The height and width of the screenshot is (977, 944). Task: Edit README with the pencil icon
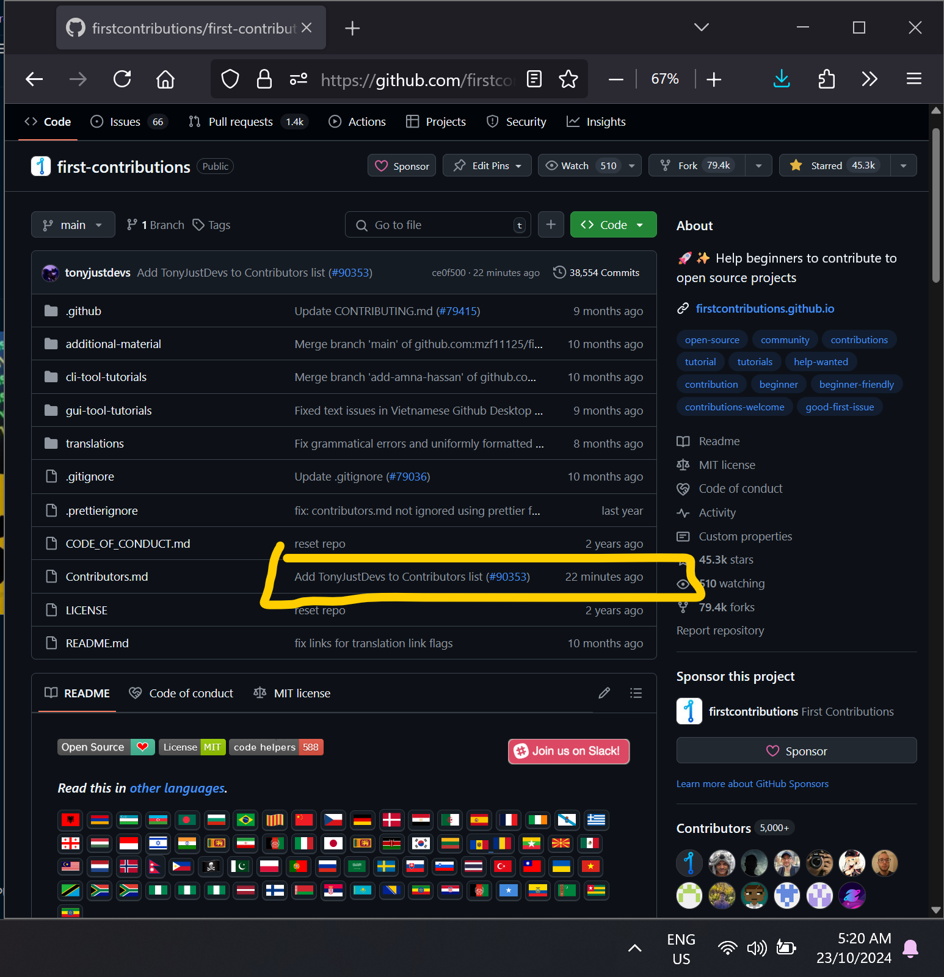pos(605,693)
